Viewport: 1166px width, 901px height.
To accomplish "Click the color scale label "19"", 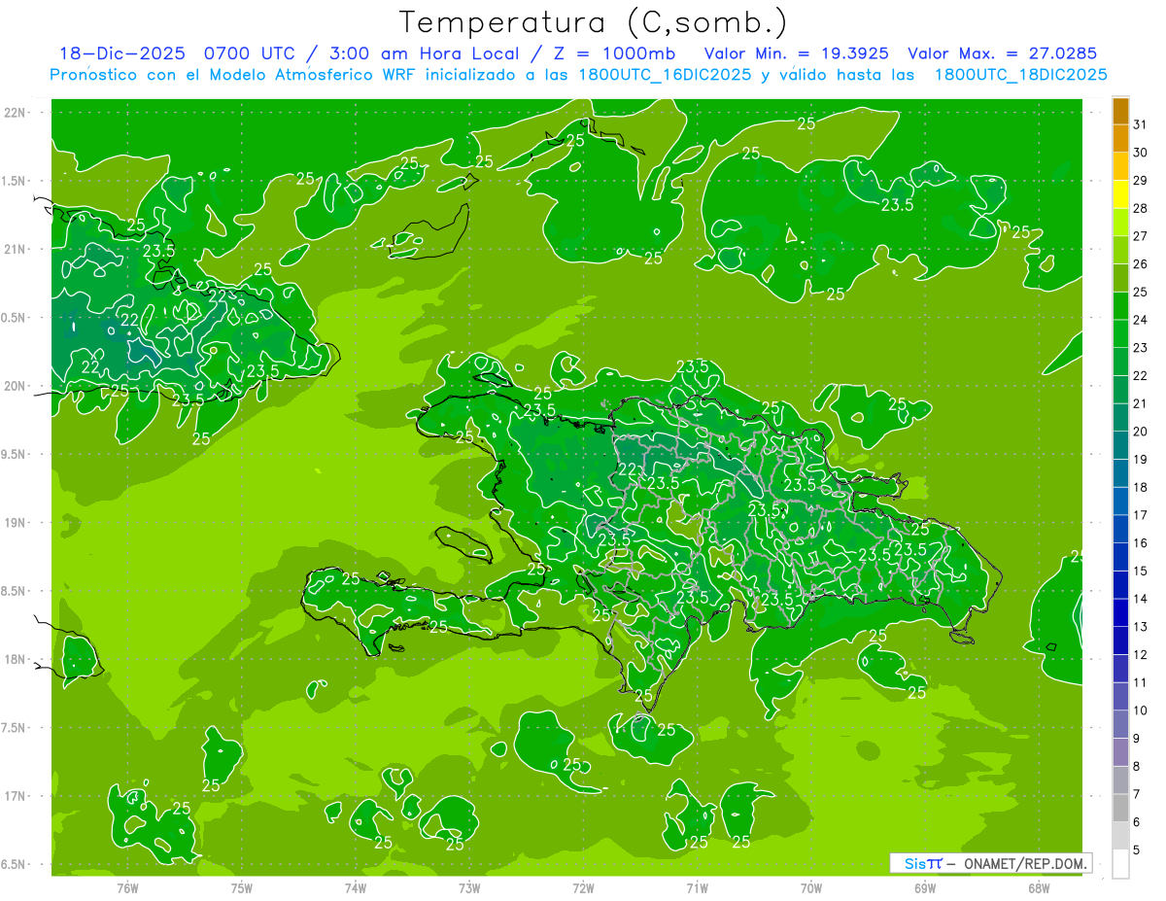I will (1140, 459).
